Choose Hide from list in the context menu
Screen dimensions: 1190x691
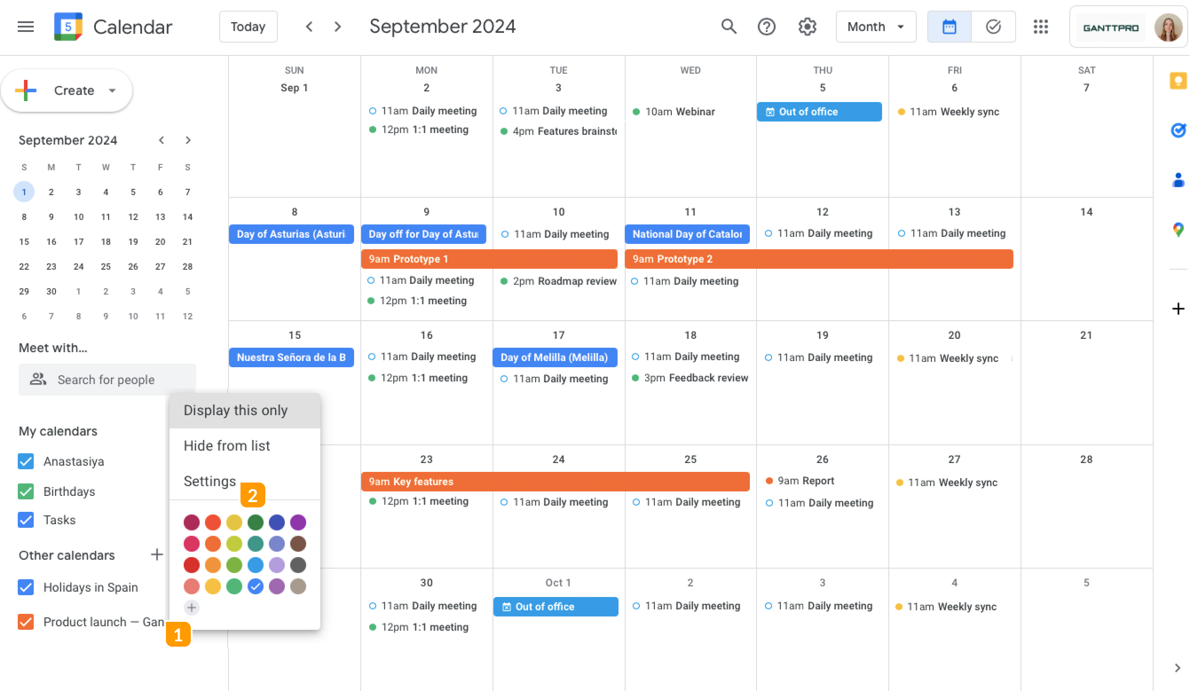pos(227,446)
